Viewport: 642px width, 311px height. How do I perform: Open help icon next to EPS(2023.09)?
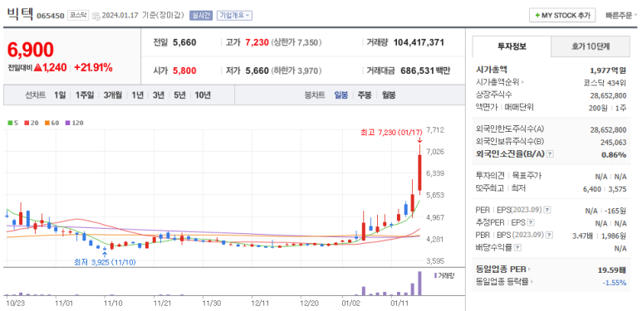point(547,210)
